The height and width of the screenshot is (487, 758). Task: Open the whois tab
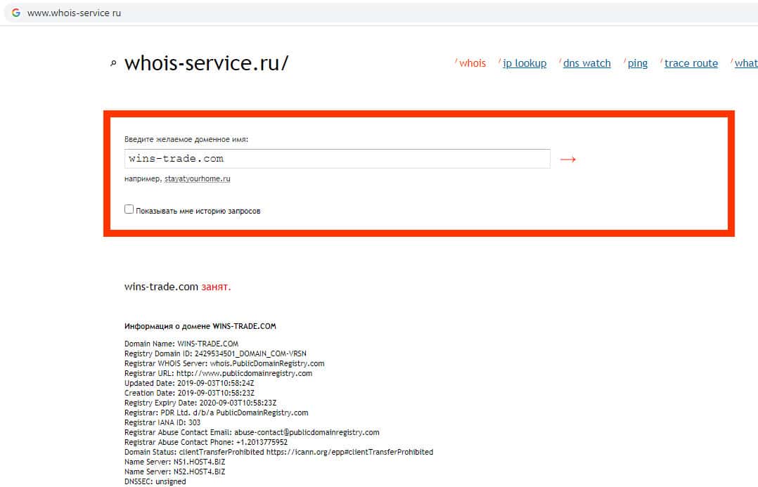[x=473, y=63]
